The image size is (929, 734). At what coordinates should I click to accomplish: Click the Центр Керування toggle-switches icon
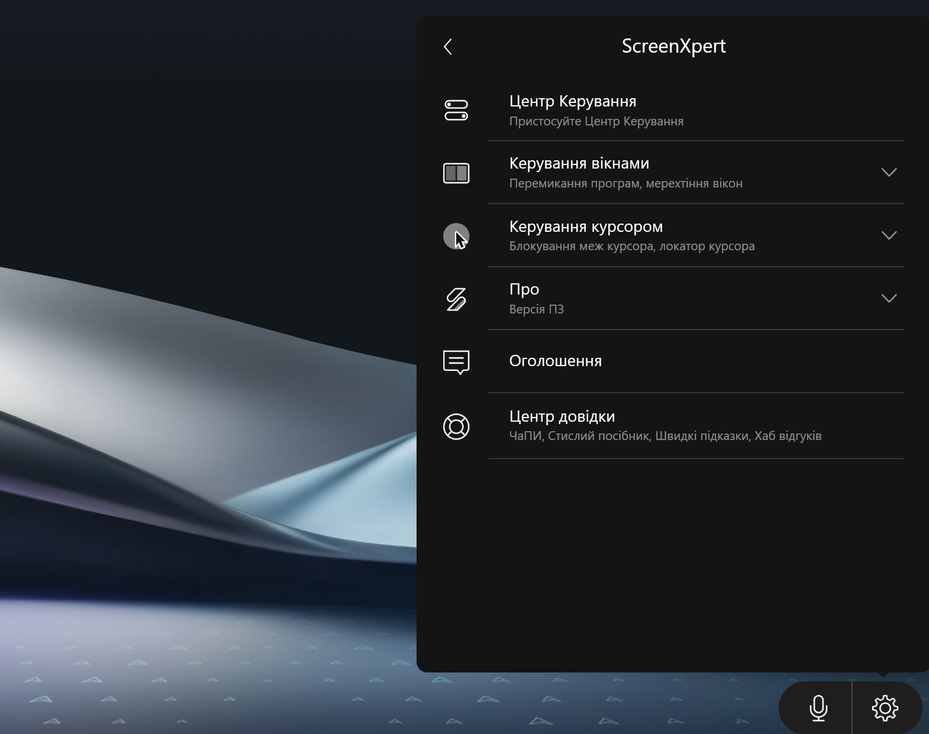click(456, 111)
